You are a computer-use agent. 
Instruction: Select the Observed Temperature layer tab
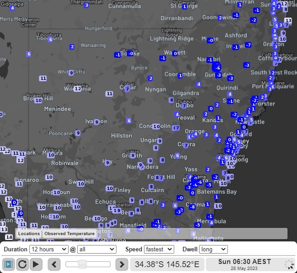[69, 234]
